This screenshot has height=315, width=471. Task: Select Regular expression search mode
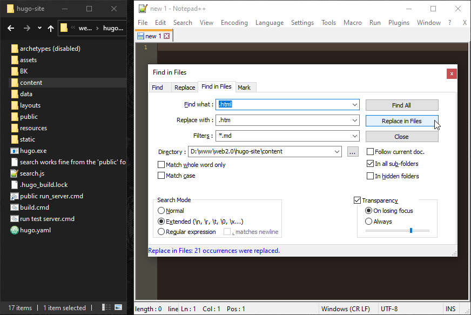point(162,232)
